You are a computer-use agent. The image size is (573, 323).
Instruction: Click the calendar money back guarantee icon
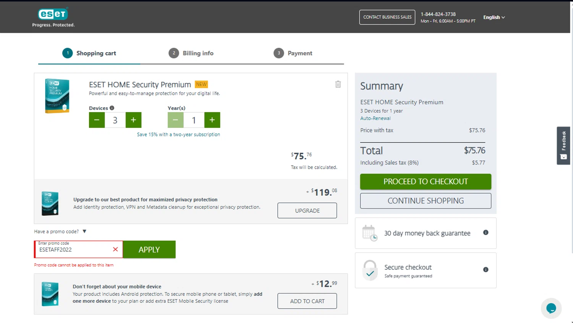coord(369,233)
